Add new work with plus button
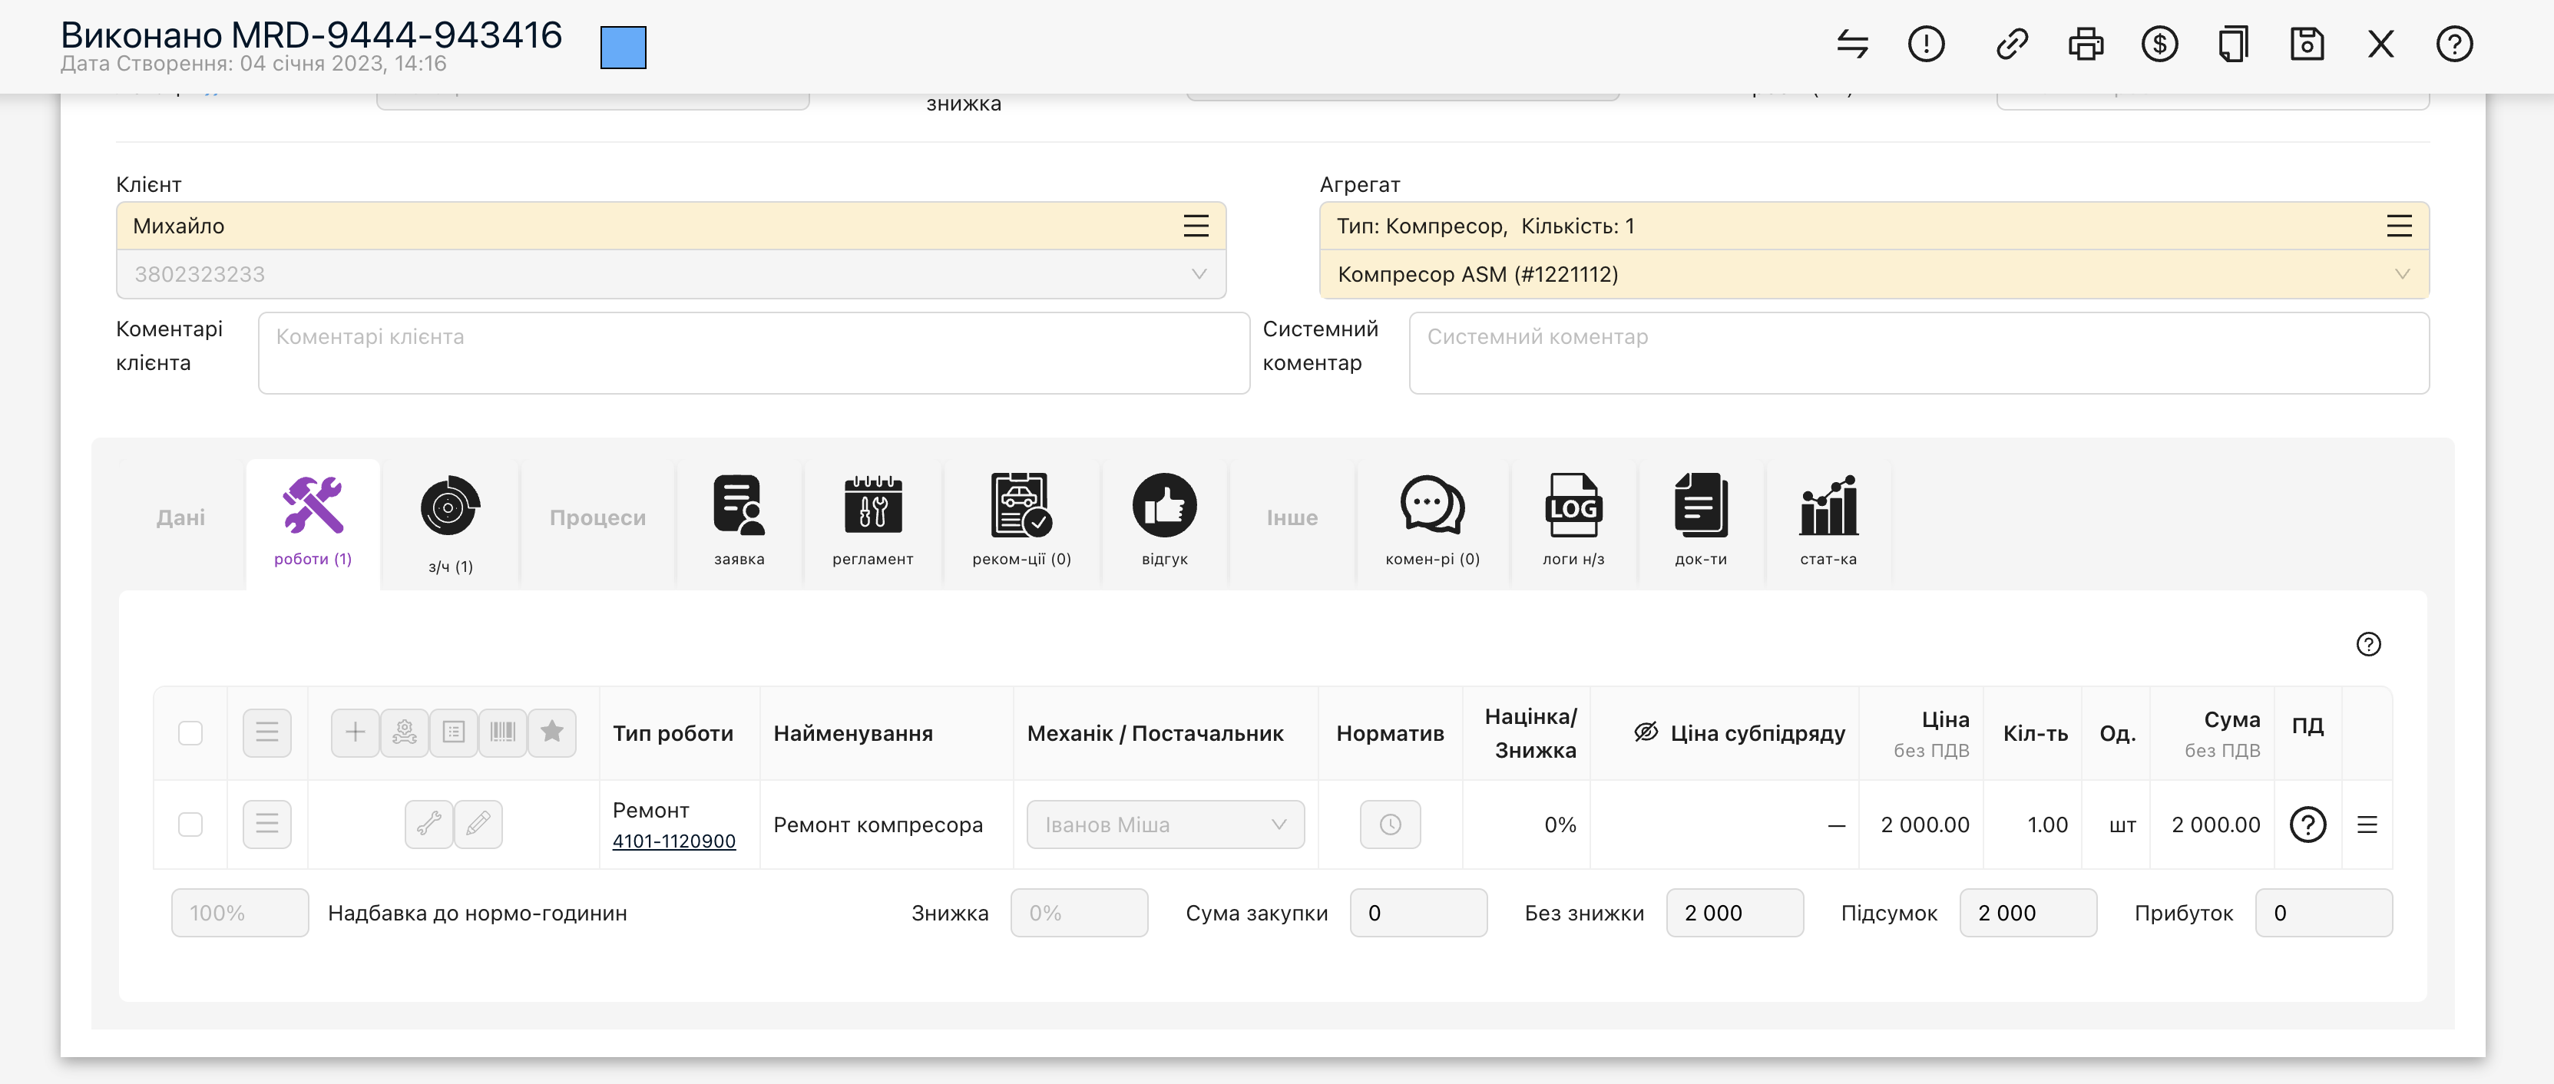The height and width of the screenshot is (1084, 2554). [x=355, y=732]
